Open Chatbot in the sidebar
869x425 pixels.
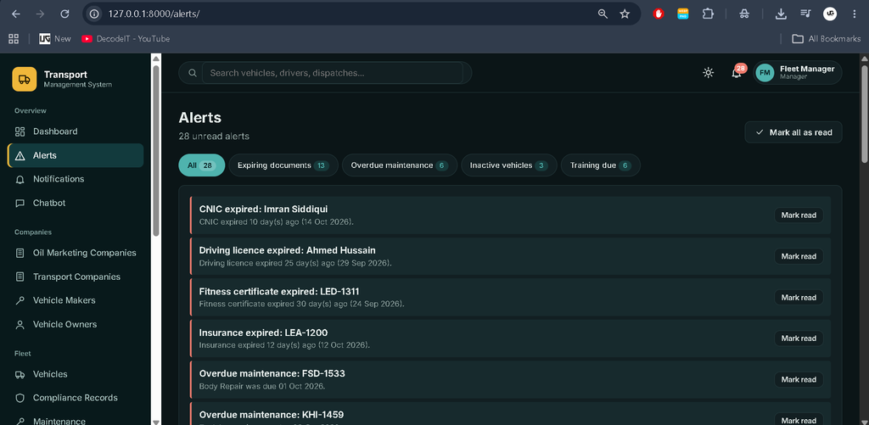click(76, 203)
